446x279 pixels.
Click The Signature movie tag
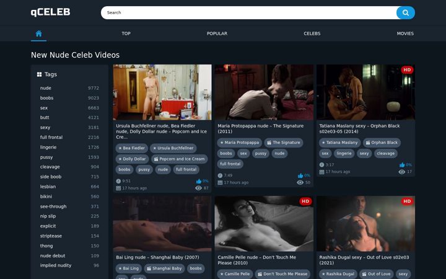click(x=284, y=143)
